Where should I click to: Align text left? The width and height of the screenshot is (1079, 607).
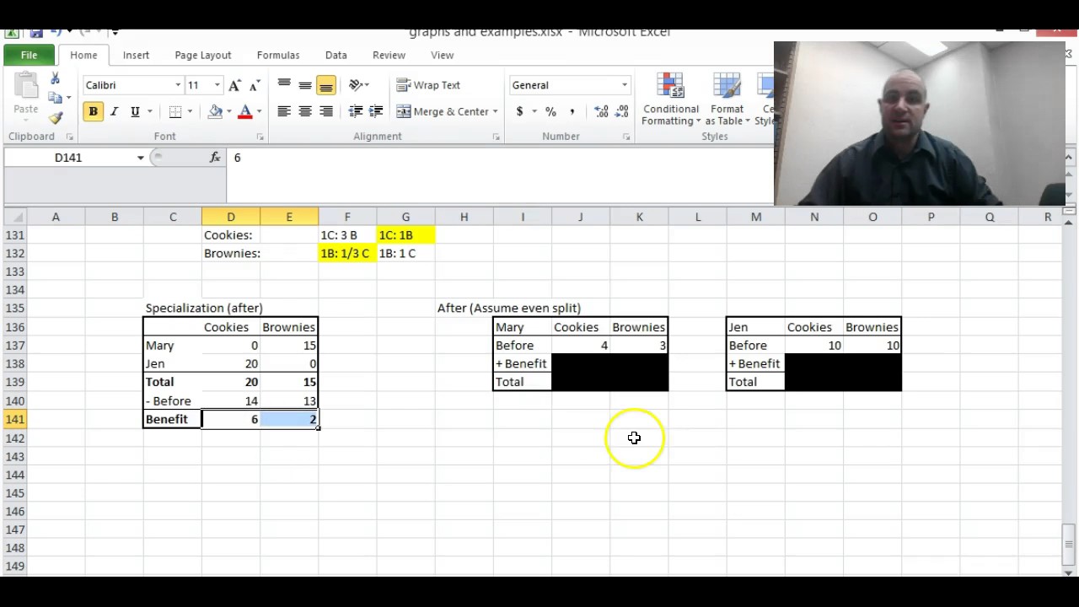[x=284, y=111]
